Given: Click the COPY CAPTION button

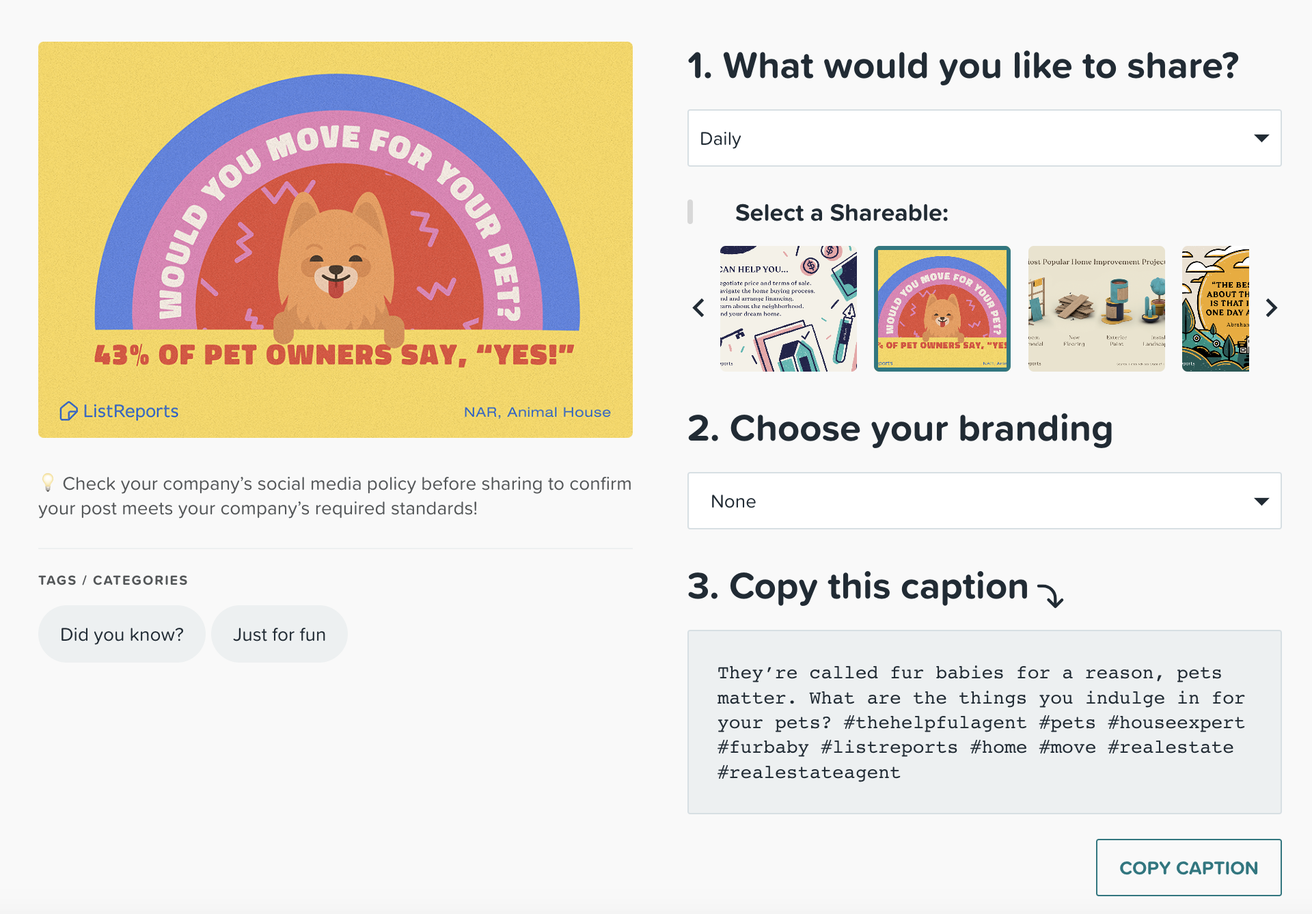Looking at the screenshot, I should point(1188,868).
